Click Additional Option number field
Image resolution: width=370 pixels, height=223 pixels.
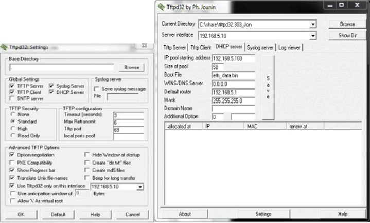pyautogui.click(x=218, y=117)
